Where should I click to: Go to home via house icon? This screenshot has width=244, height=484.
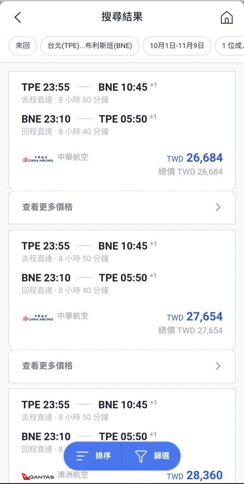(x=227, y=17)
